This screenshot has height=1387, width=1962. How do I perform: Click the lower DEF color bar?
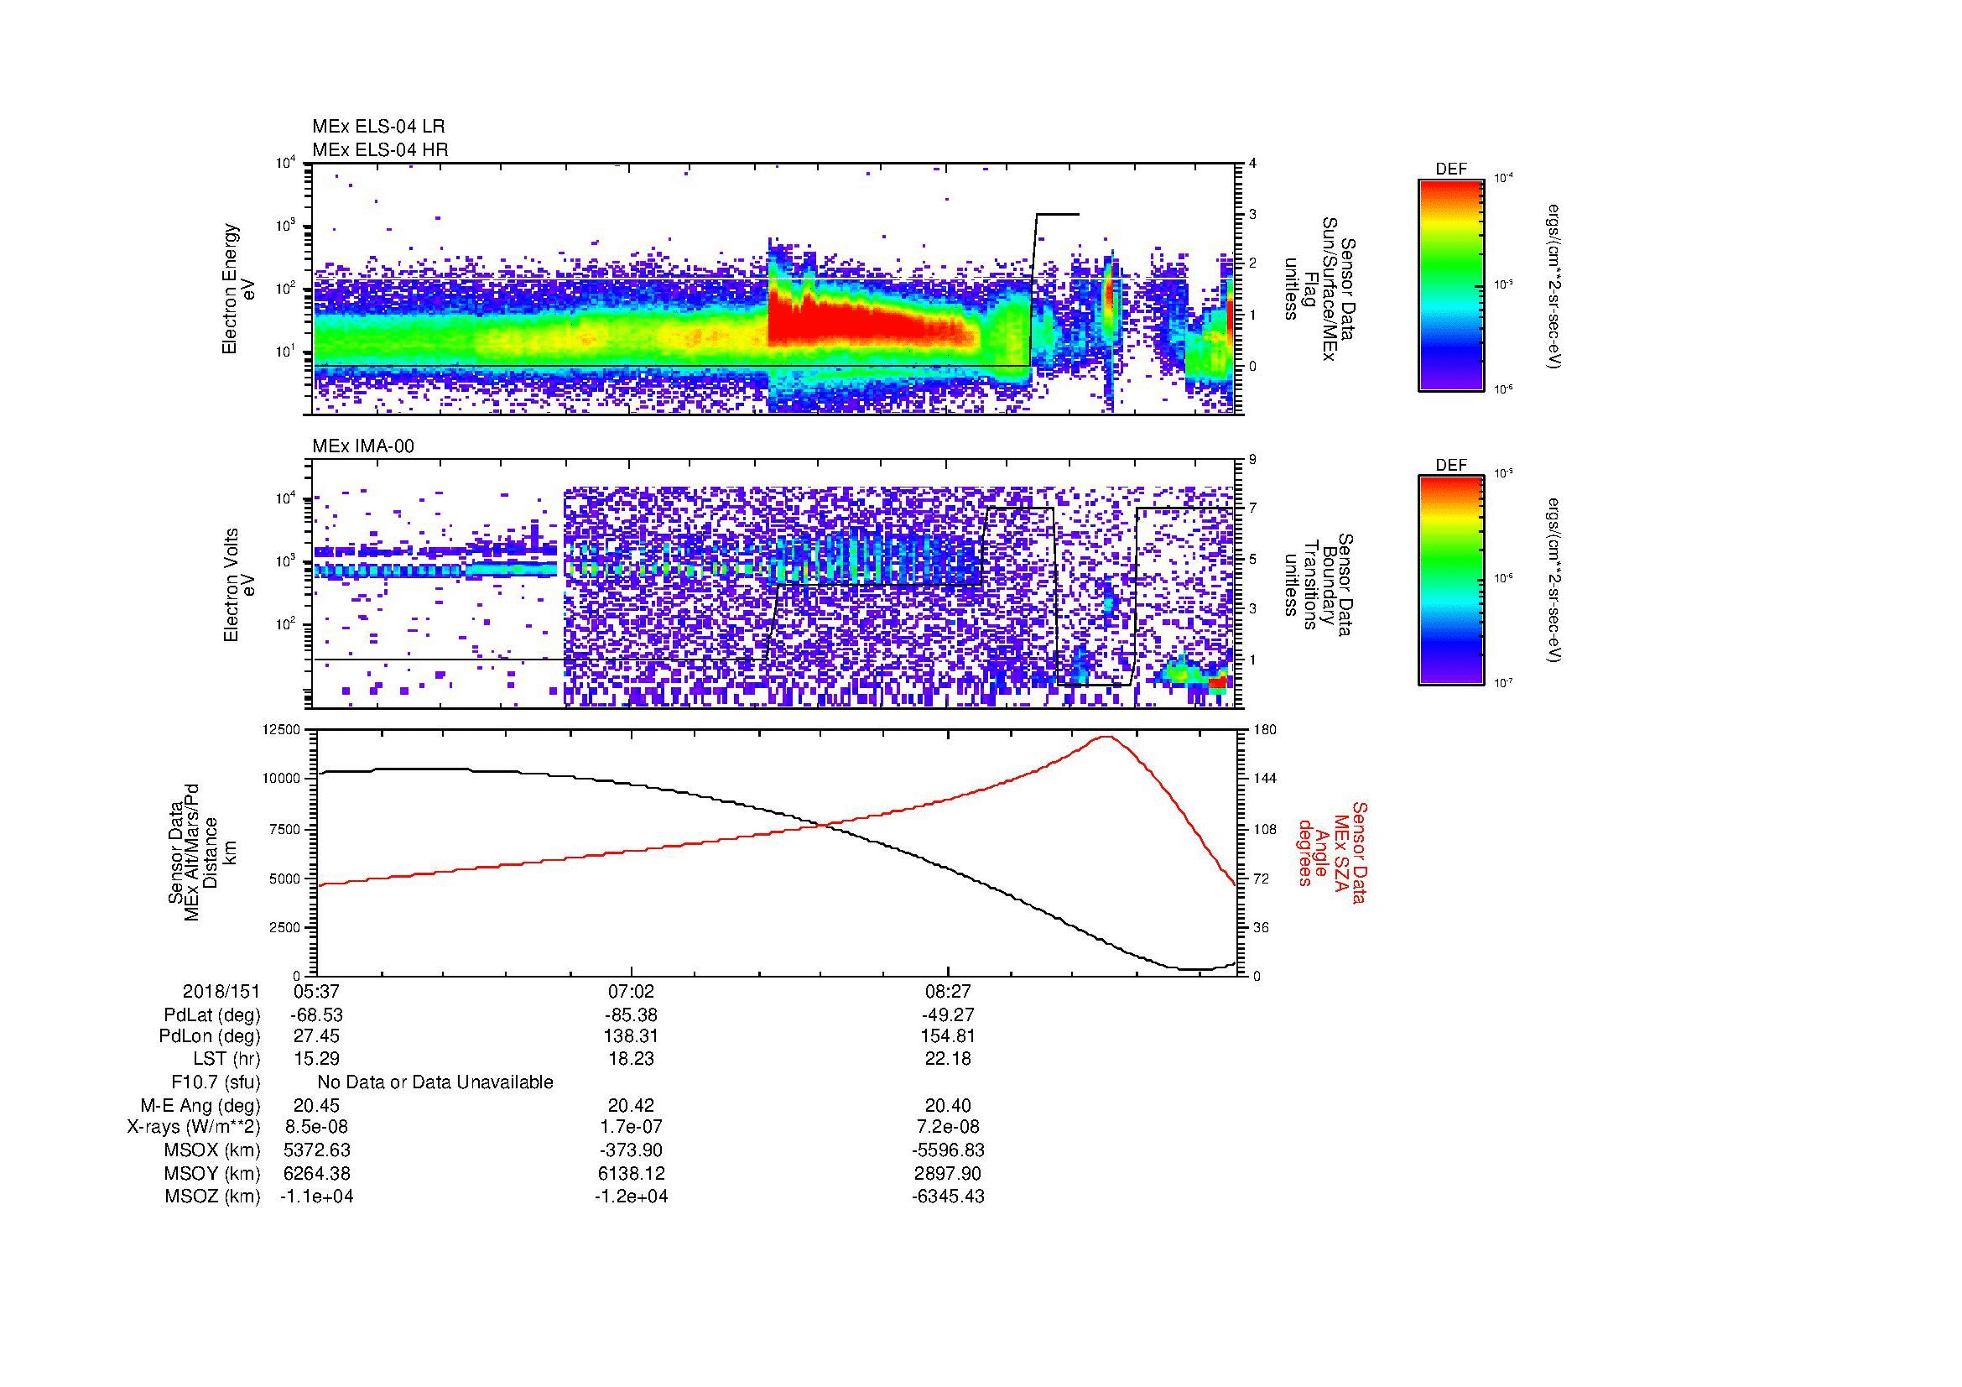1450,581
